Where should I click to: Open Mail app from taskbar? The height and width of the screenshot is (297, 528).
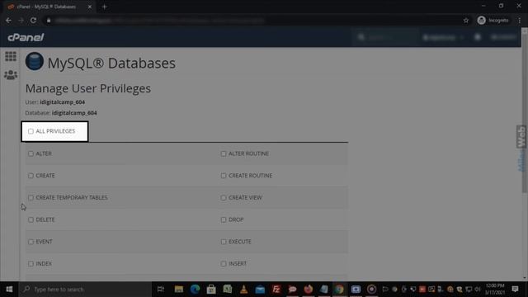click(x=260, y=290)
